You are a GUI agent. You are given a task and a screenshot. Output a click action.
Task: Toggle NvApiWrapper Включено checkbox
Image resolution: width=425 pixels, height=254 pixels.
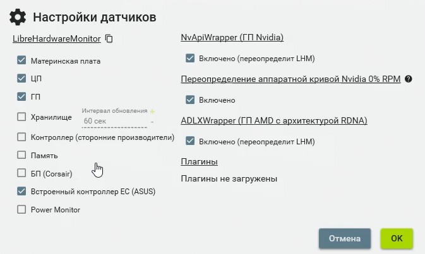190,58
